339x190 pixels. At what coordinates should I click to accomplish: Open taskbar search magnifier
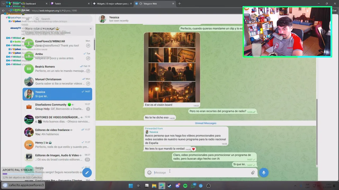pos(139,186)
